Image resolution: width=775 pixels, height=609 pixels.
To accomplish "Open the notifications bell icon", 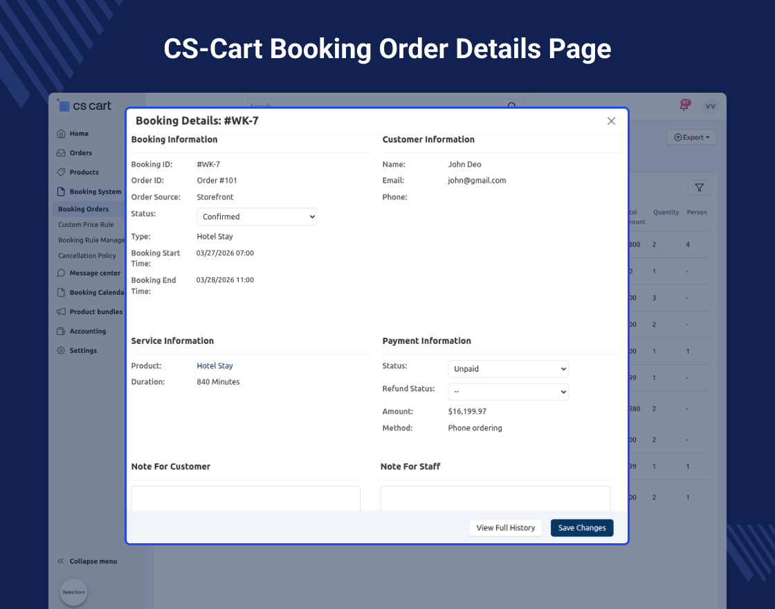I will pos(684,106).
